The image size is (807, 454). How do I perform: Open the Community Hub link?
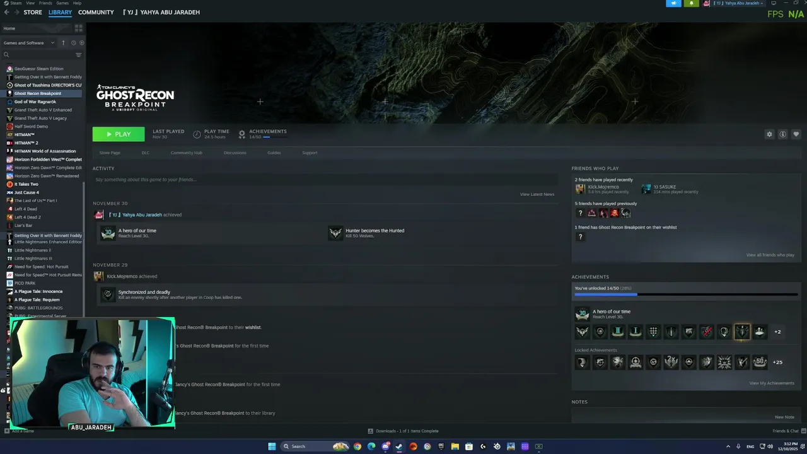(186, 153)
